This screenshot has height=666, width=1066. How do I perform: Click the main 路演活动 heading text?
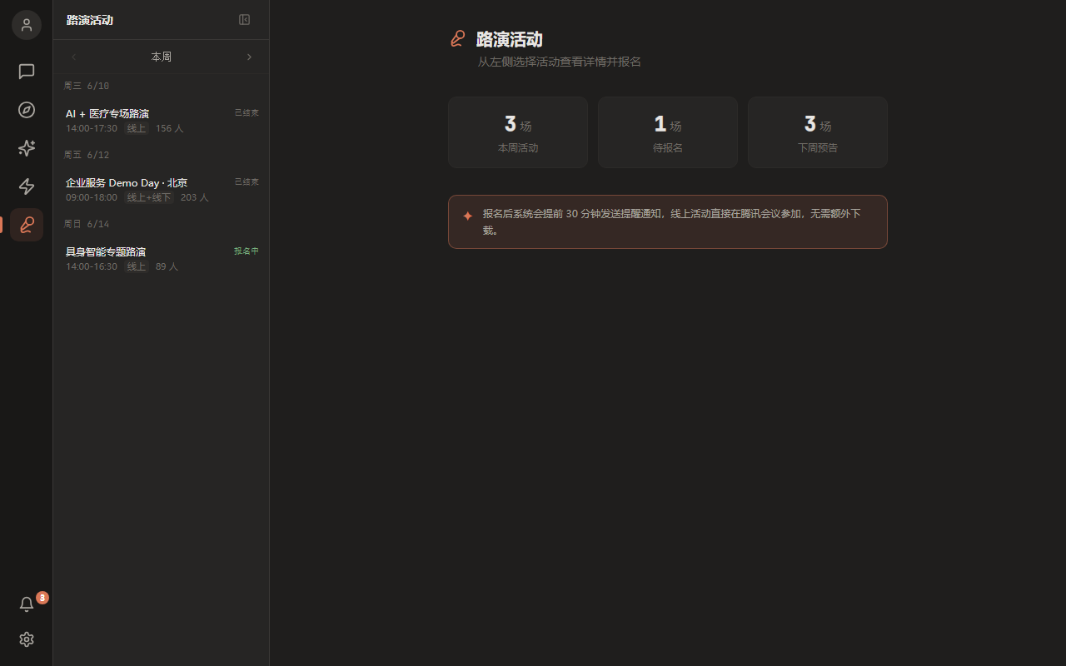pos(510,39)
